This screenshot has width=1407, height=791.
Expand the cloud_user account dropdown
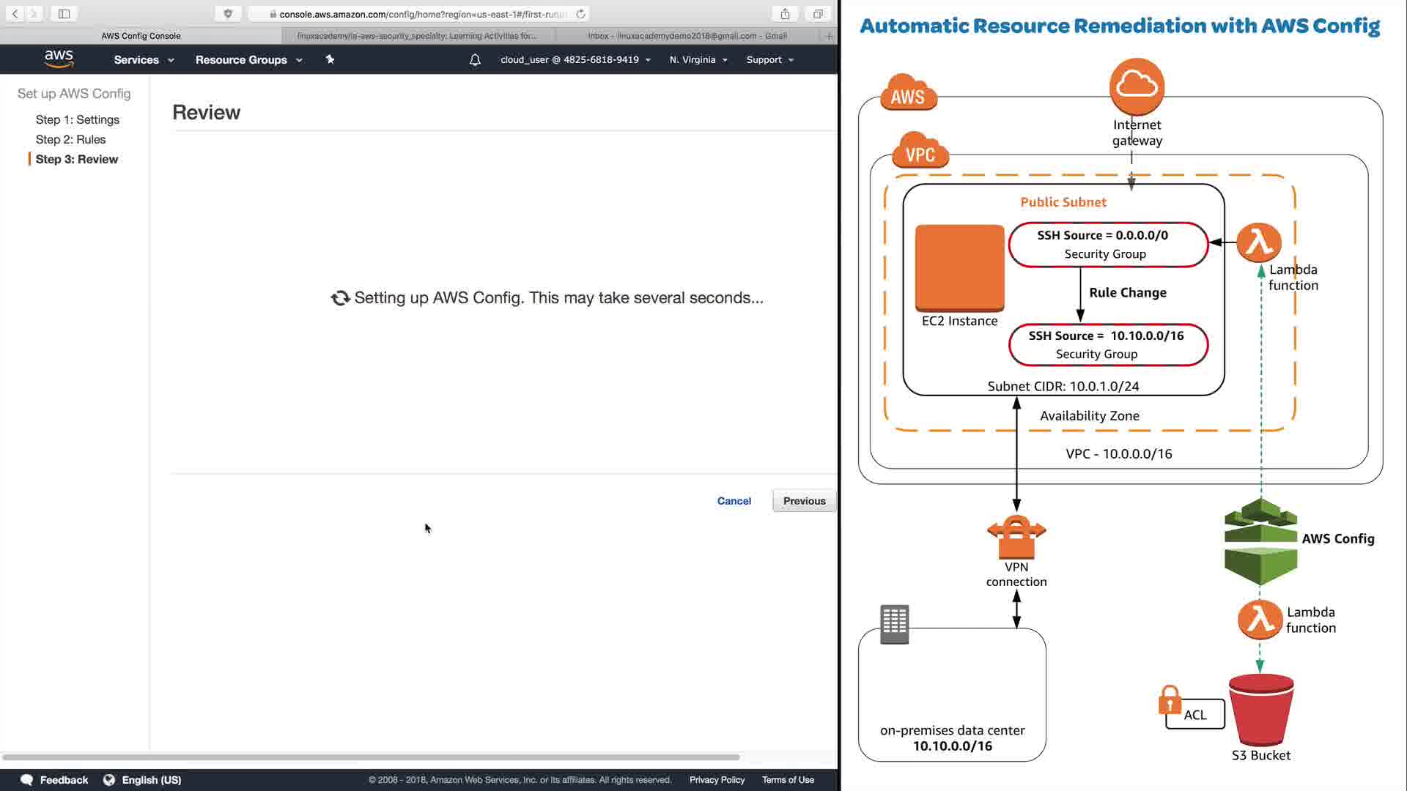(x=575, y=60)
